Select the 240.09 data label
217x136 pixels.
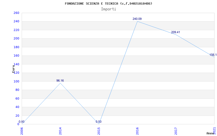[x=137, y=19]
